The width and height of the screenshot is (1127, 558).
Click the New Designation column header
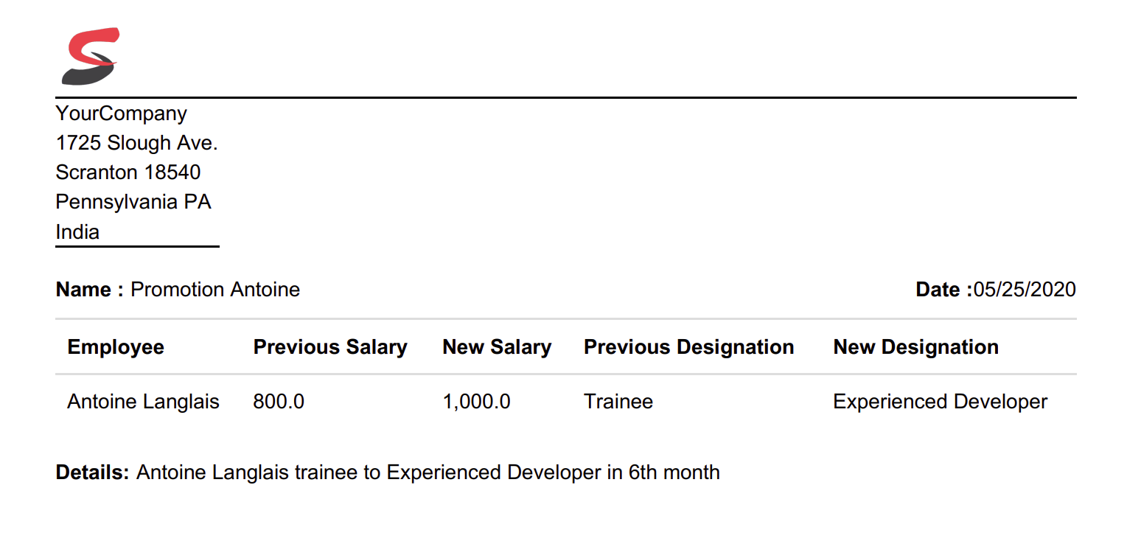(915, 347)
